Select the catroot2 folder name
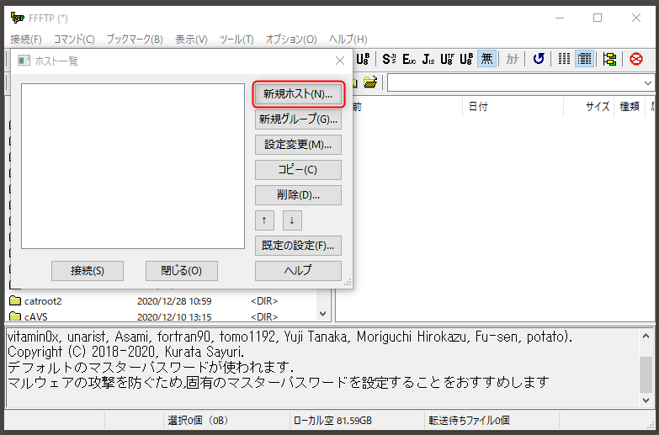Screen dimensions: 659x435 click(43, 301)
